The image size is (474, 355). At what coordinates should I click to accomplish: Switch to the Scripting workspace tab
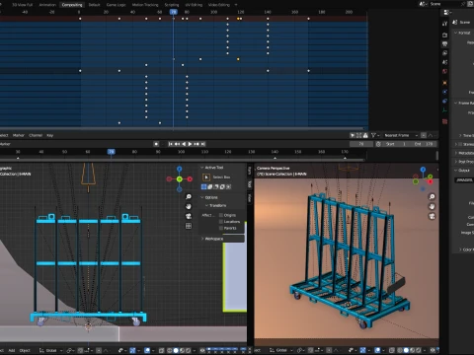172,5
